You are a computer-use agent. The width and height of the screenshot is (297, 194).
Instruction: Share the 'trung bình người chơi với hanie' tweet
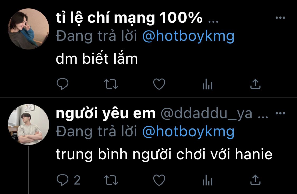coord(255,180)
